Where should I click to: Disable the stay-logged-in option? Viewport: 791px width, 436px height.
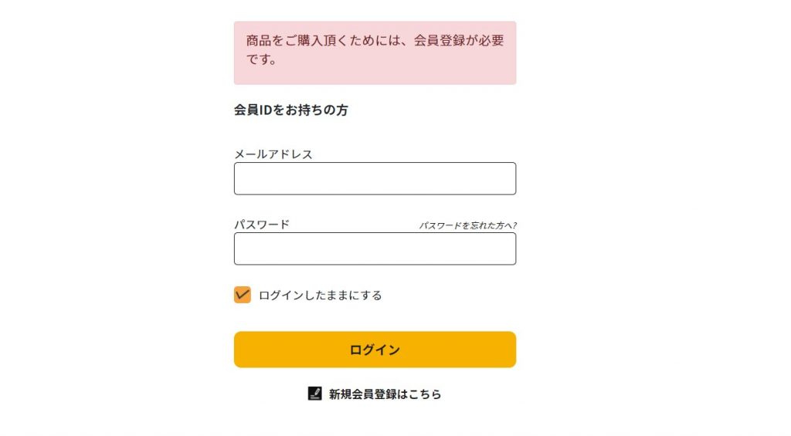pos(242,295)
